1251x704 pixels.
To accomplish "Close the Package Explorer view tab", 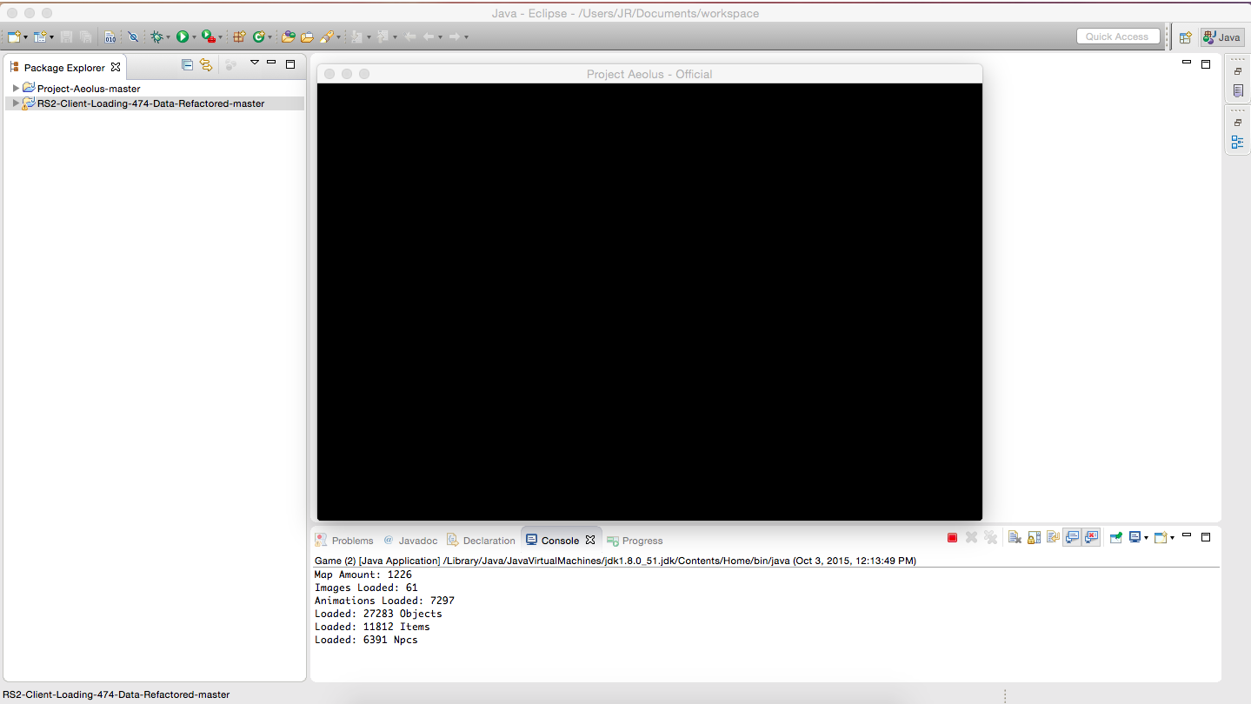I will coord(116,67).
